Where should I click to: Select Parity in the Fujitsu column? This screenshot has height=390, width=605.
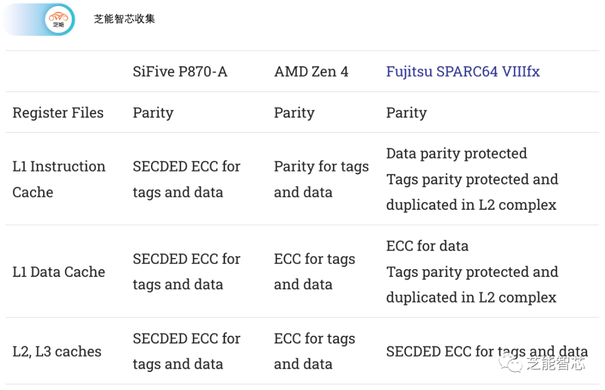click(x=406, y=112)
